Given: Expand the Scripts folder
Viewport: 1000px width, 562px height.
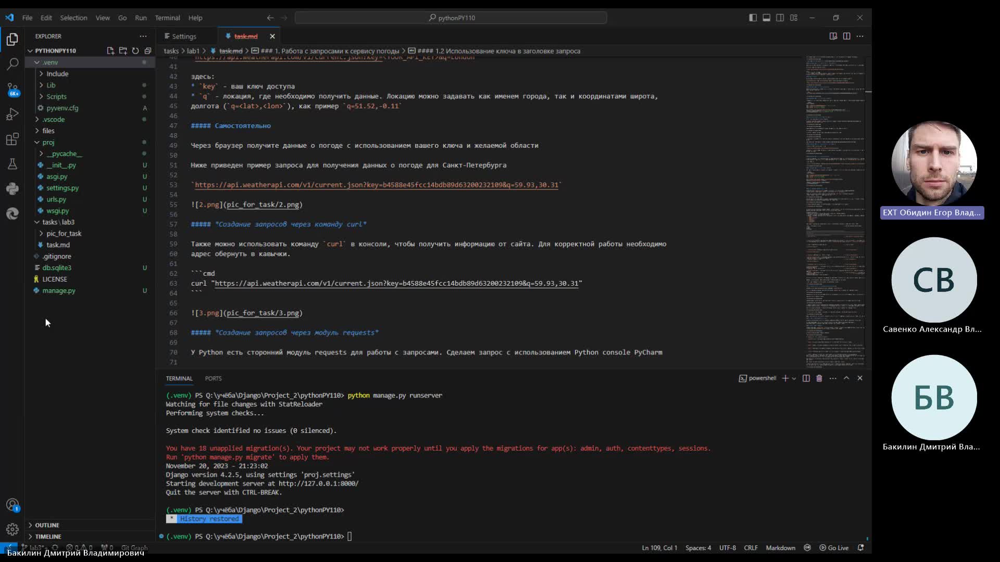Looking at the screenshot, I should coord(90,97).
